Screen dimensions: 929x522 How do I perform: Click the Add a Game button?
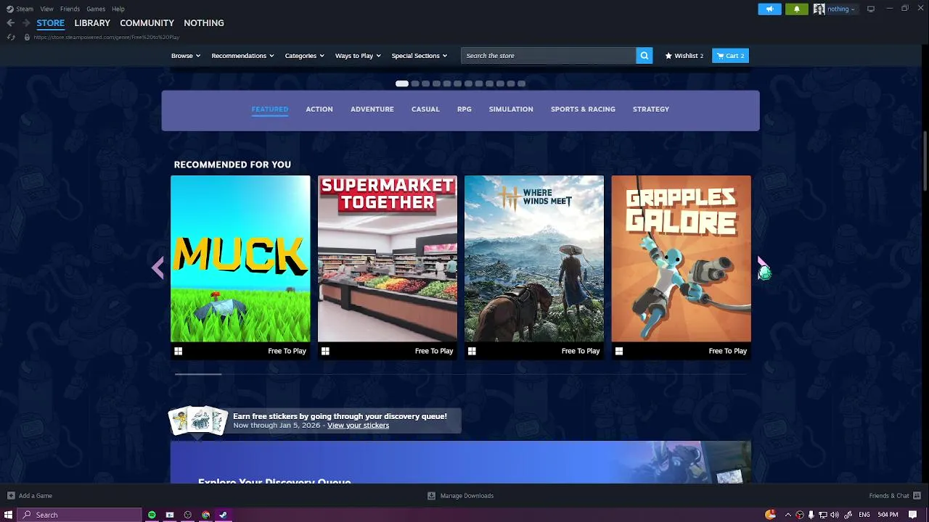[30, 496]
